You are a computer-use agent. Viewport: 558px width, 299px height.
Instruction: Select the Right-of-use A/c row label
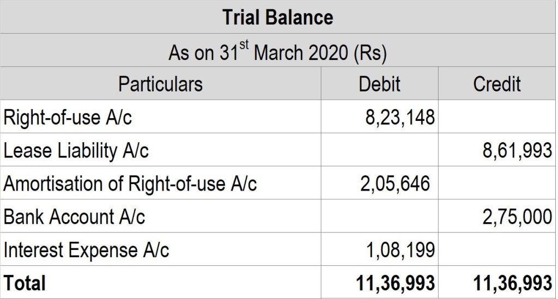point(68,118)
